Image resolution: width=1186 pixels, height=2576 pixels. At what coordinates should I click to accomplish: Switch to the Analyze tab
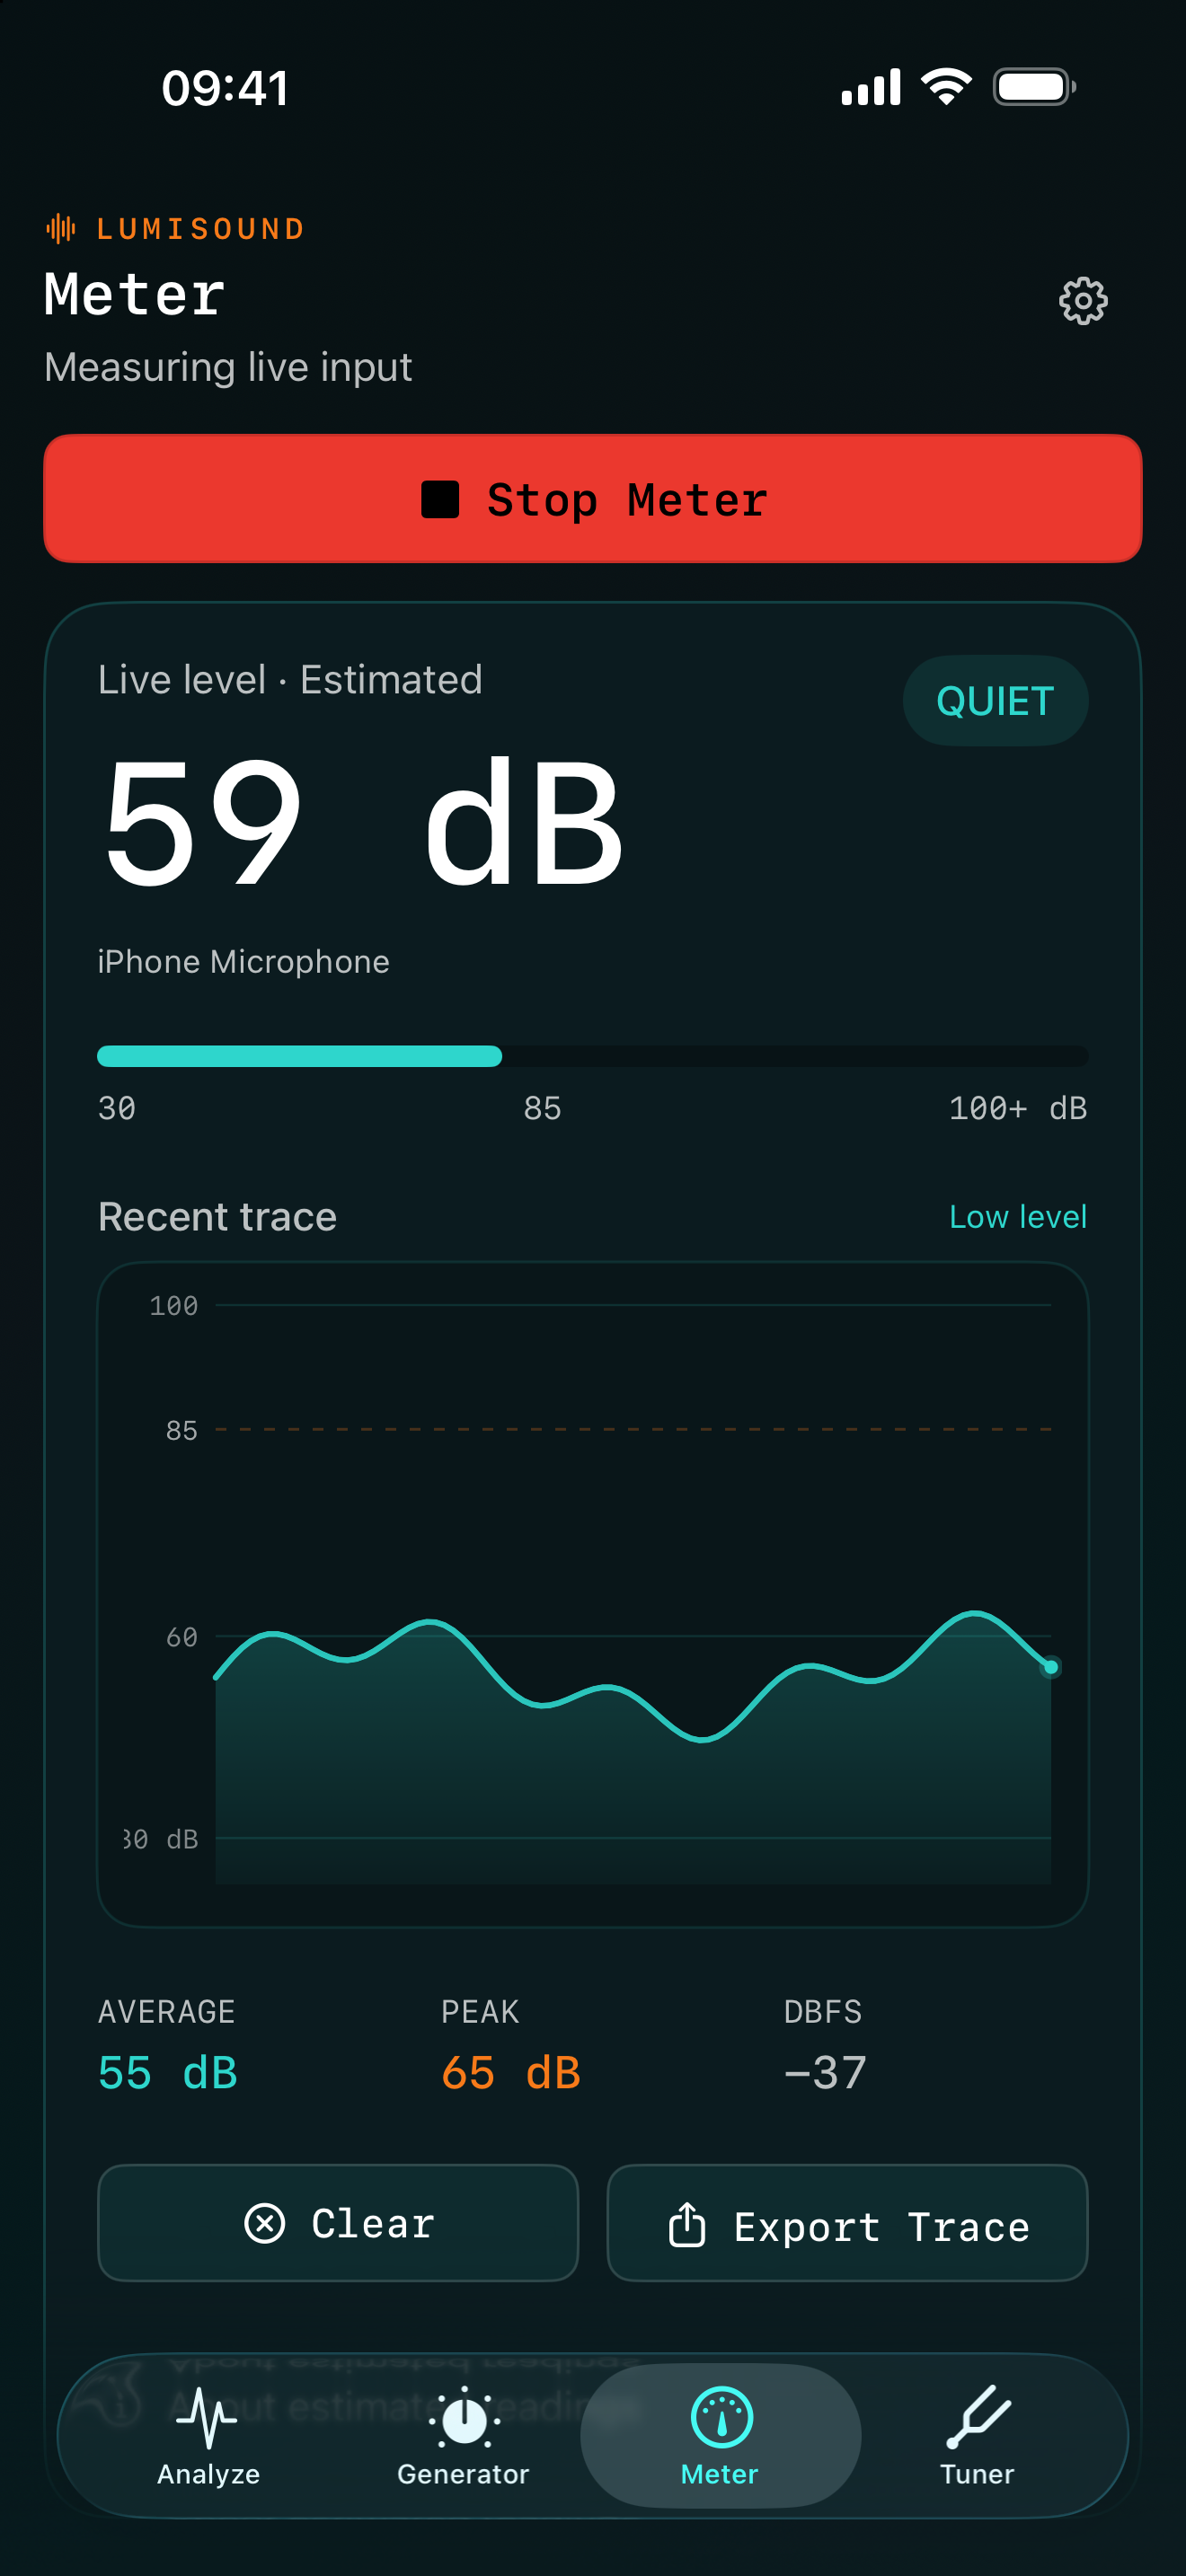pyautogui.click(x=208, y=2435)
